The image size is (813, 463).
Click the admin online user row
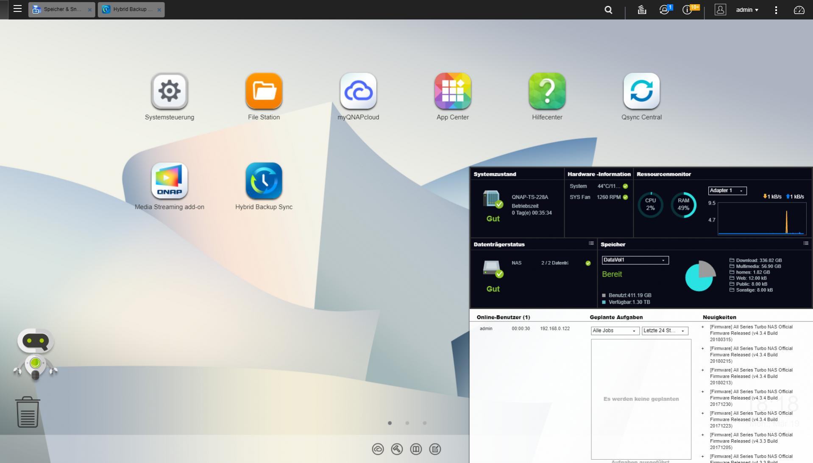[x=525, y=329]
